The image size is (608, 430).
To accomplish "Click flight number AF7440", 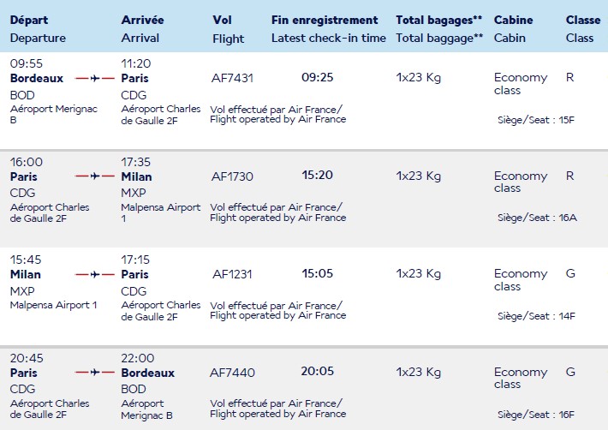I will click(232, 373).
